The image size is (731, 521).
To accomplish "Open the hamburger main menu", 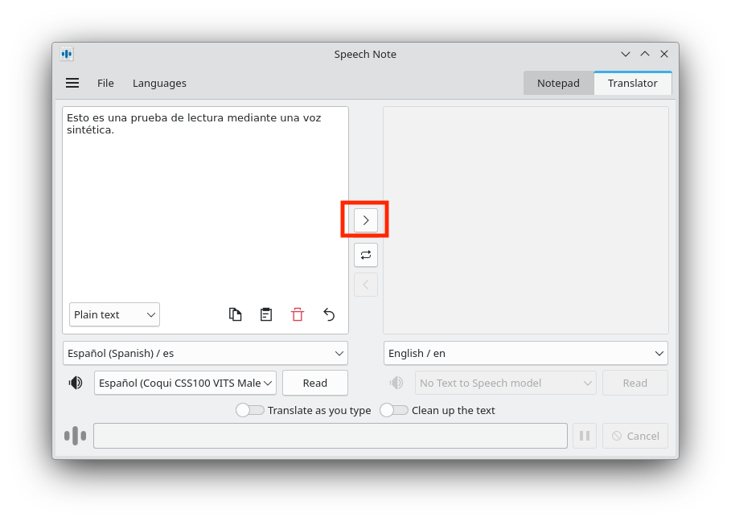I will (72, 83).
